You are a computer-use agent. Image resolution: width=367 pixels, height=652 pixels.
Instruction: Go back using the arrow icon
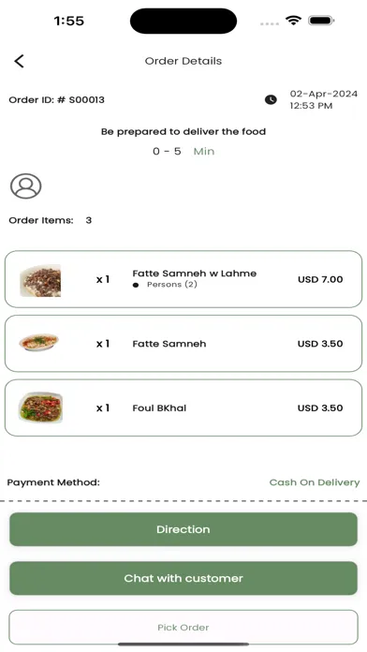[x=19, y=61]
